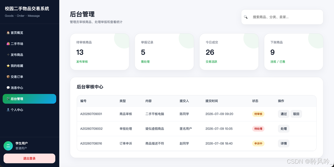Click the package icon beside 交易订单
The width and height of the screenshot is (334, 167).
point(8,77)
